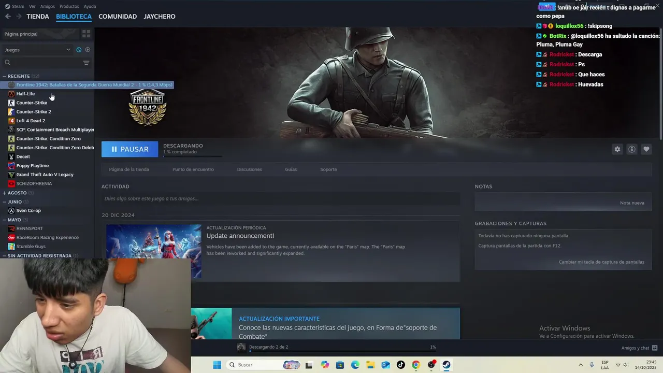Click the library search magnifier icon

[x=8, y=63]
